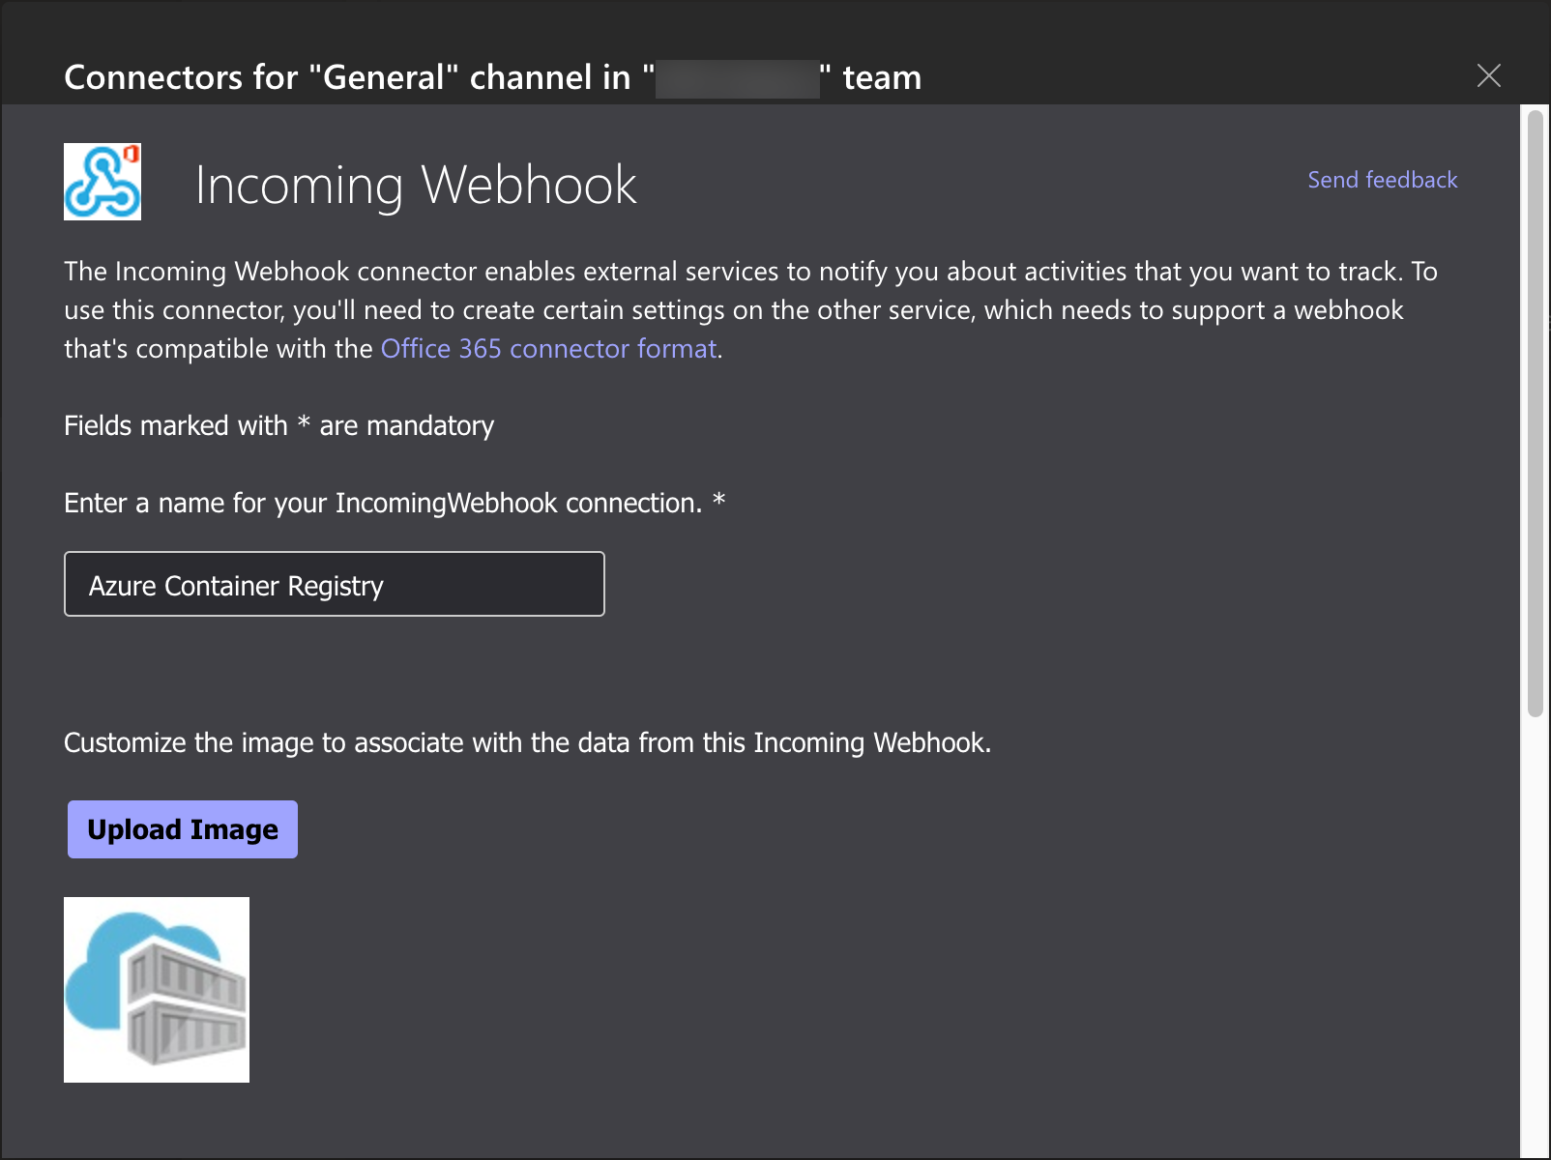Click the blurred team name in title
Image resolution: width=1551 pixels, height=1160 pixels.
(x=737, y=78)
